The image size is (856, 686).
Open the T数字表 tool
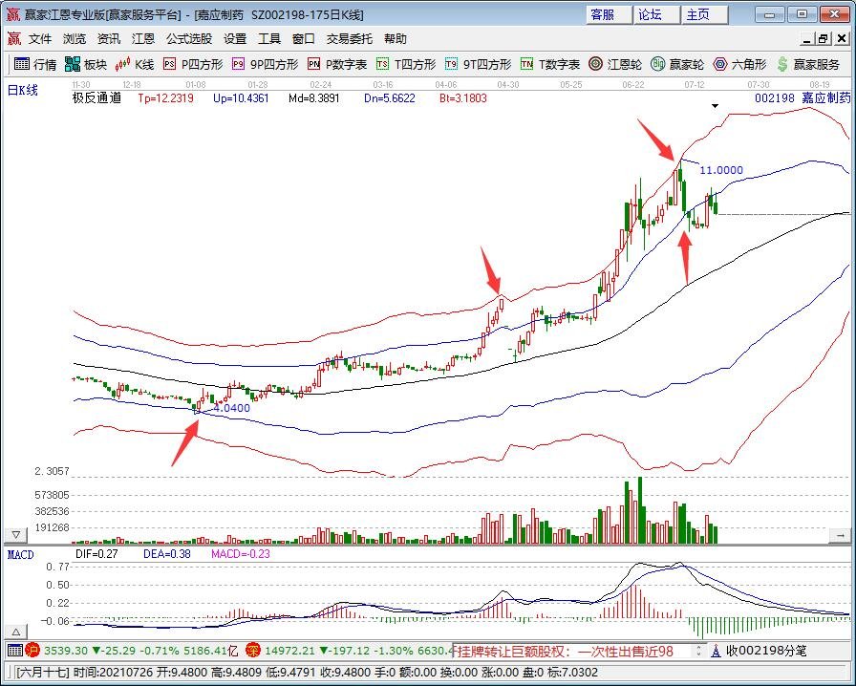point(549,64)
